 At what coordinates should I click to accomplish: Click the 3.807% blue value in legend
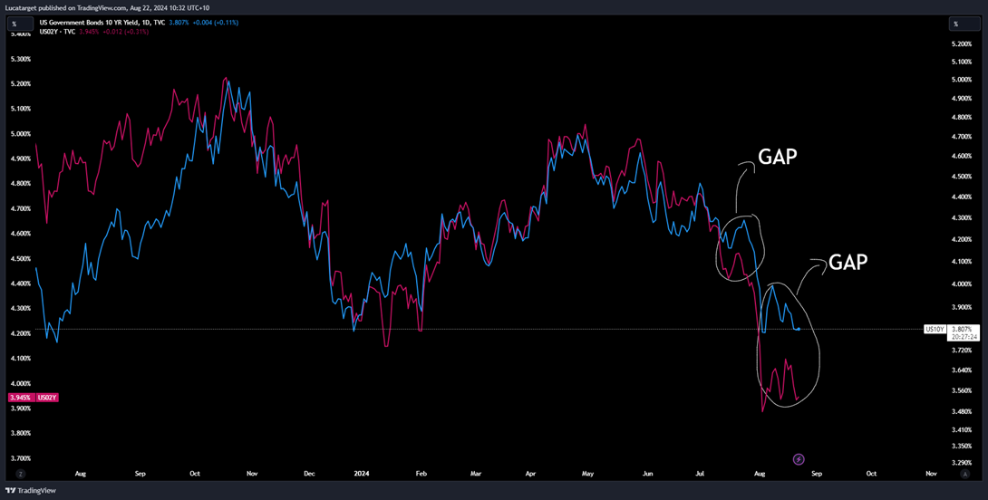179,23
